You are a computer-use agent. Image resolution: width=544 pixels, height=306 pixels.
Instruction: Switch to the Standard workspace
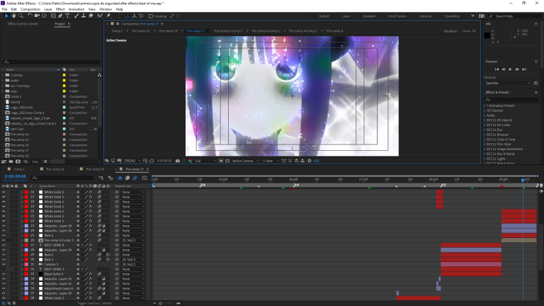click(369, 16)
